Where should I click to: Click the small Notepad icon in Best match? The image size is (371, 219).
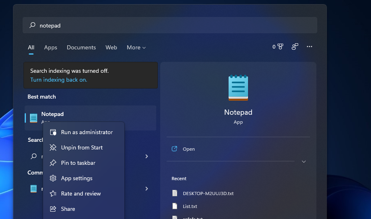pos(34,118)
